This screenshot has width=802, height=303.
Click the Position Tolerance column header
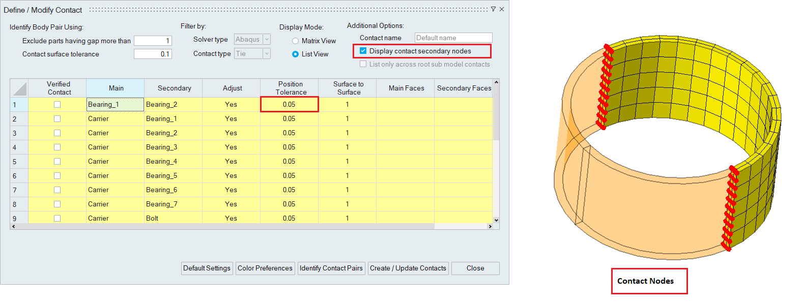pos(290,88)
